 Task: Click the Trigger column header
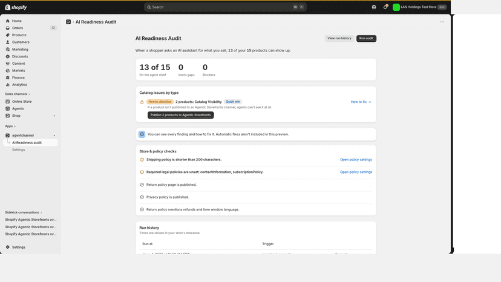pyautogui.click(x=268, y=244)
